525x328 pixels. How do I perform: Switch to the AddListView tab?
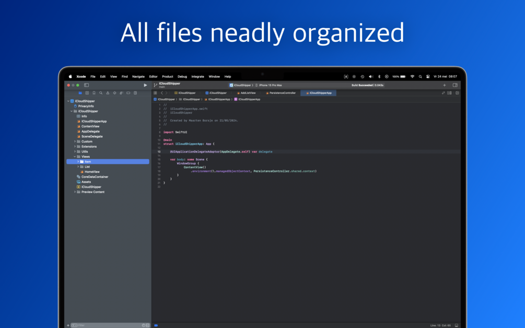246,93
